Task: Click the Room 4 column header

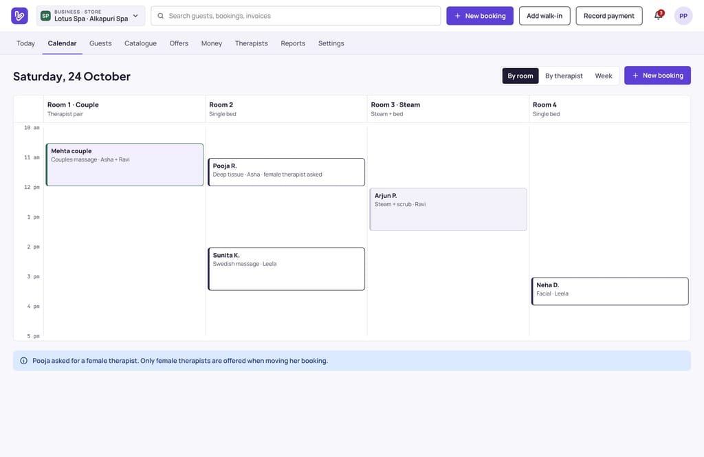Action: tap(610, 109)
